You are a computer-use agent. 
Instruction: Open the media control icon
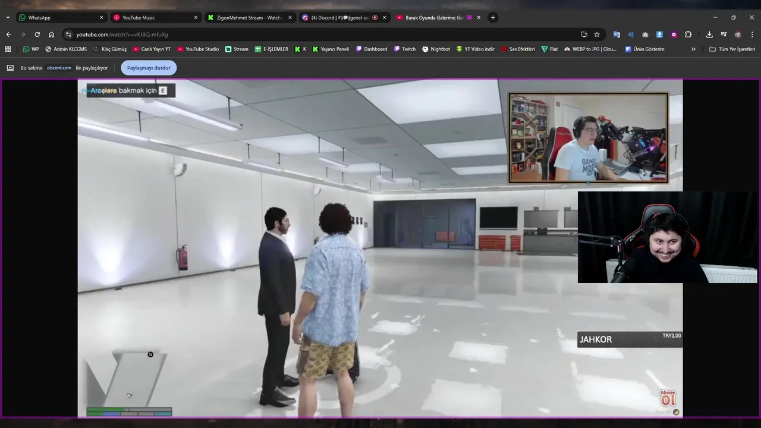coord(724,34)
